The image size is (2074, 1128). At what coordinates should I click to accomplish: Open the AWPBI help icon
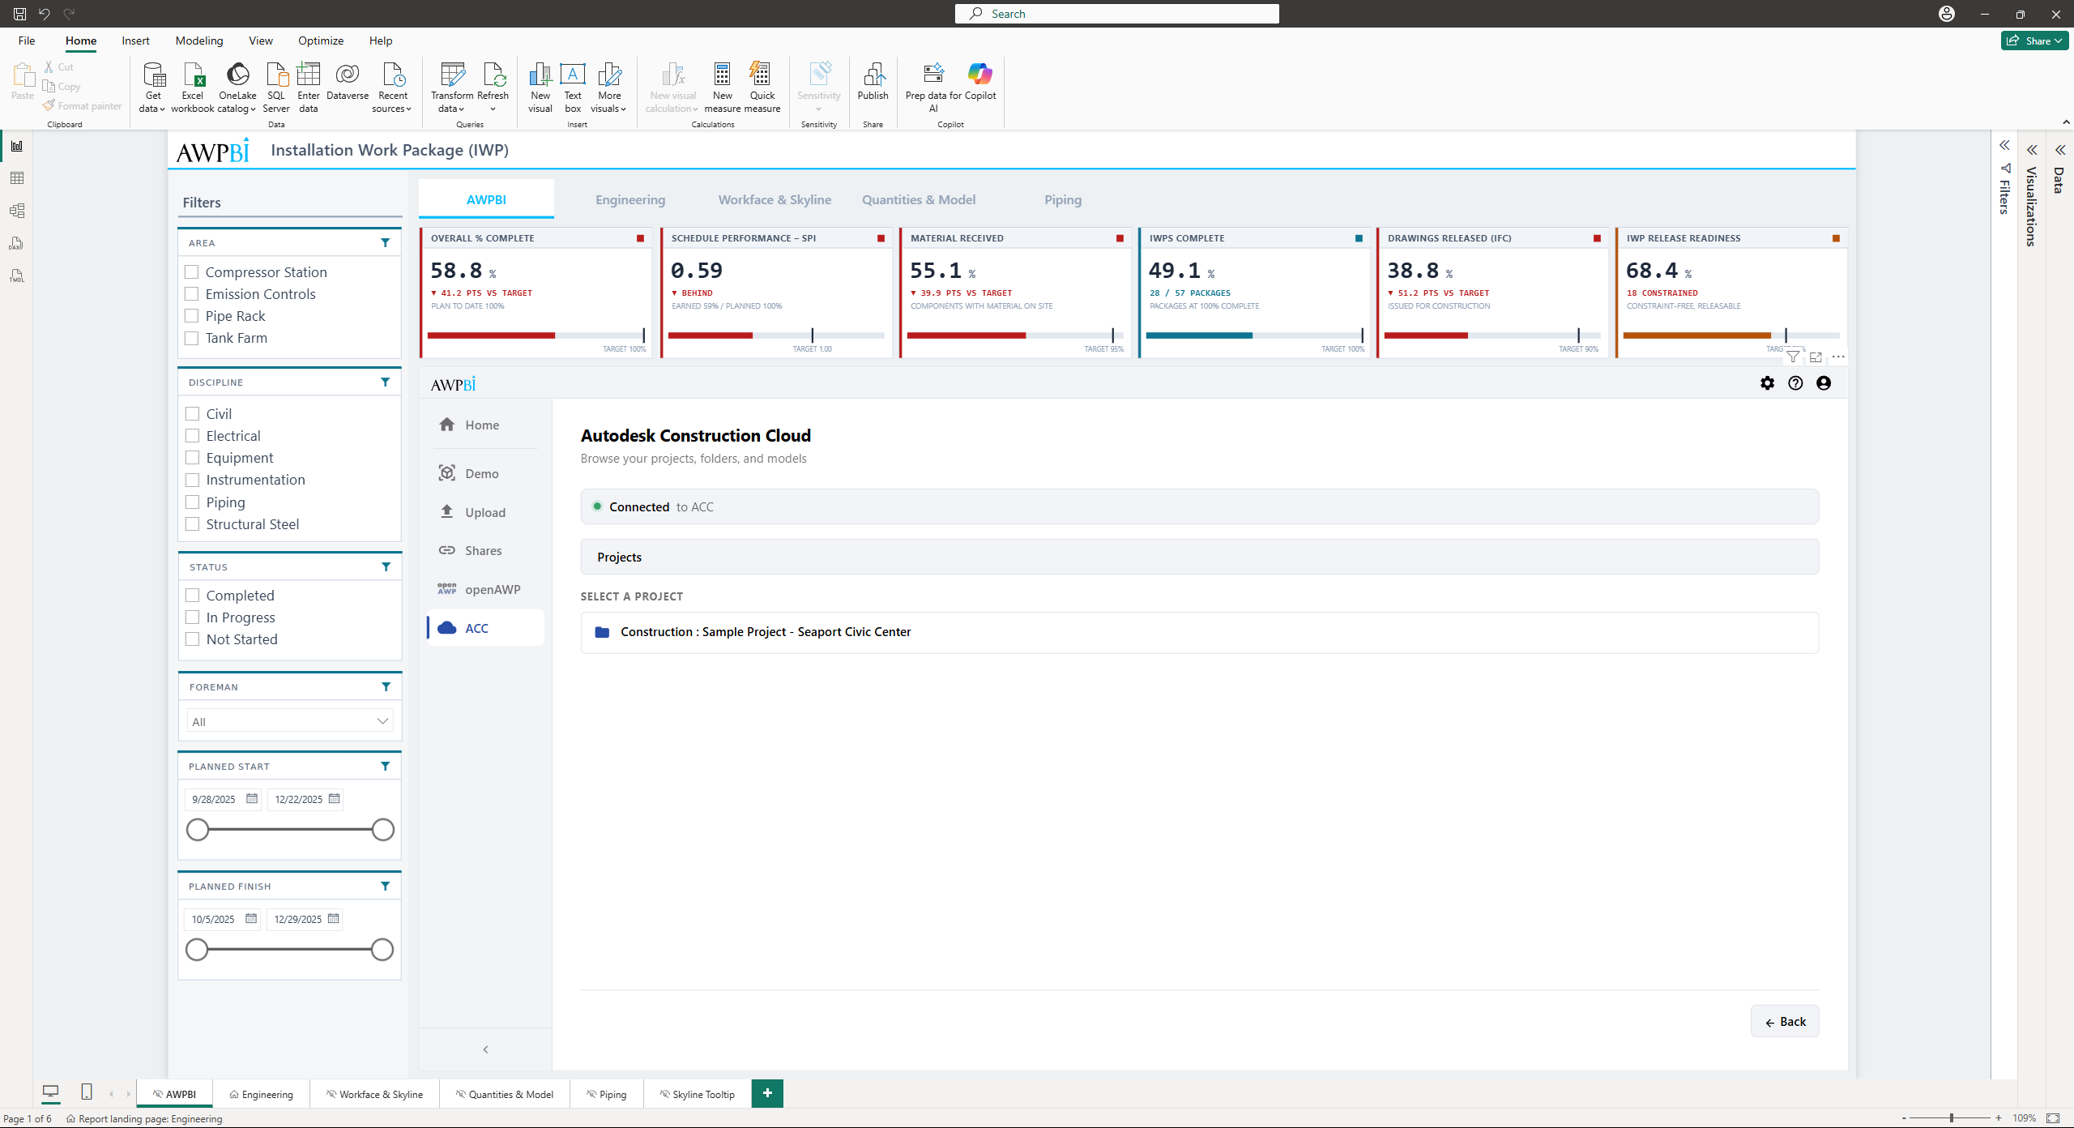(1796, 383)
